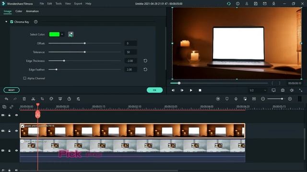The height and width of the screenshot is (172, 307).
Task: Add a new track icon
Action: point(4,107)
